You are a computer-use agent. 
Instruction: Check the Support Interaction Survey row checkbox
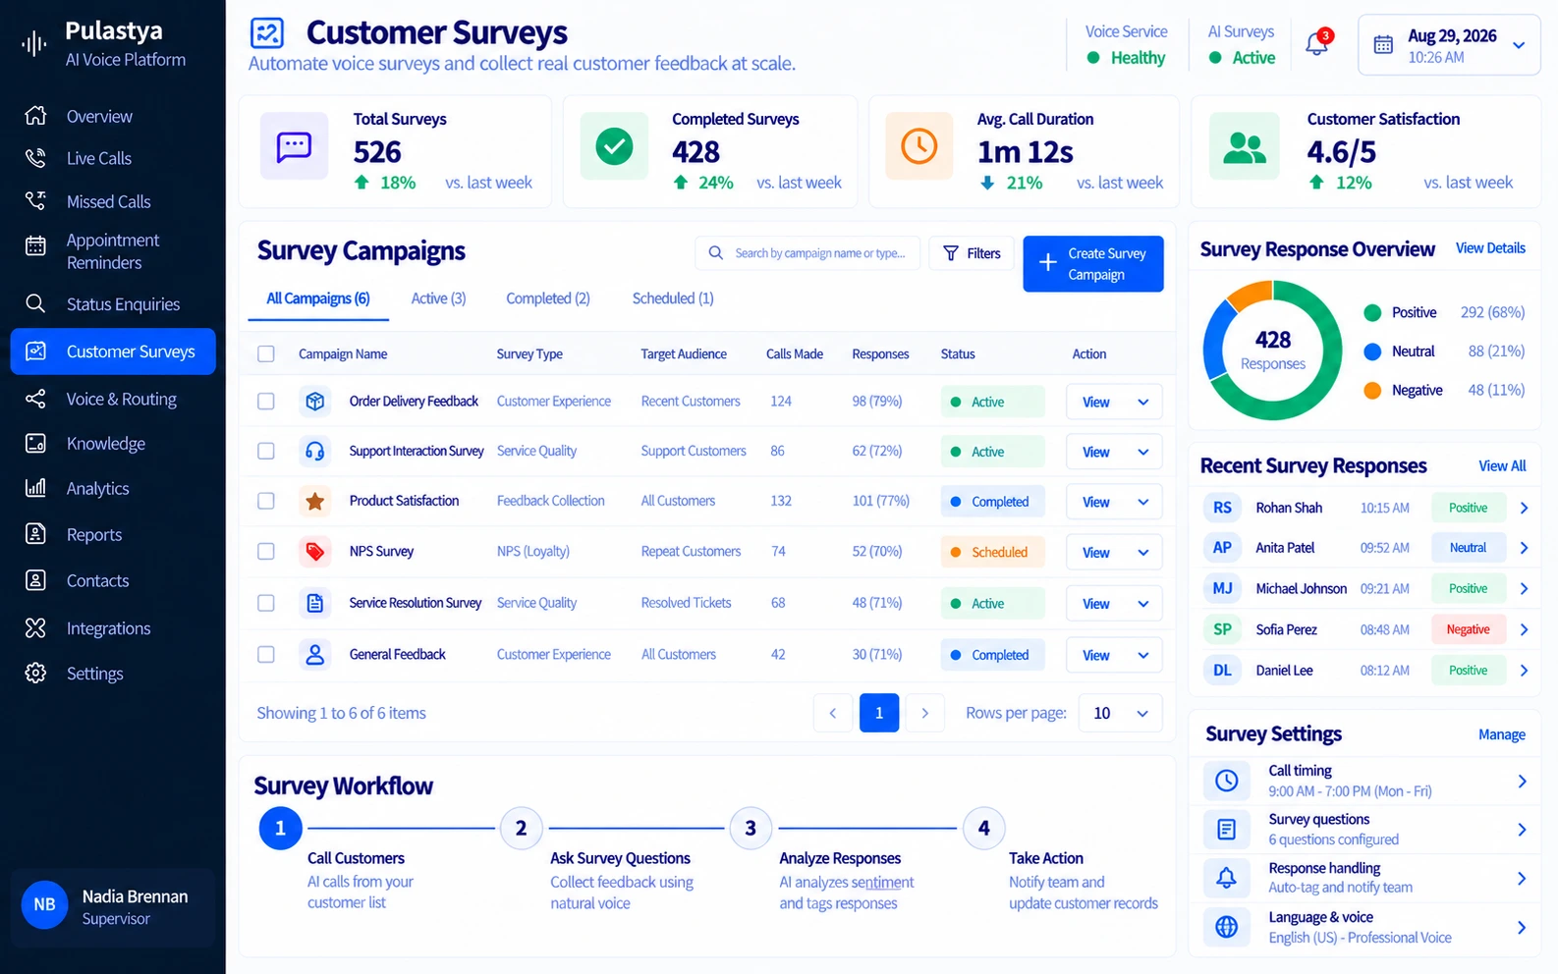[x=266, y=451]
